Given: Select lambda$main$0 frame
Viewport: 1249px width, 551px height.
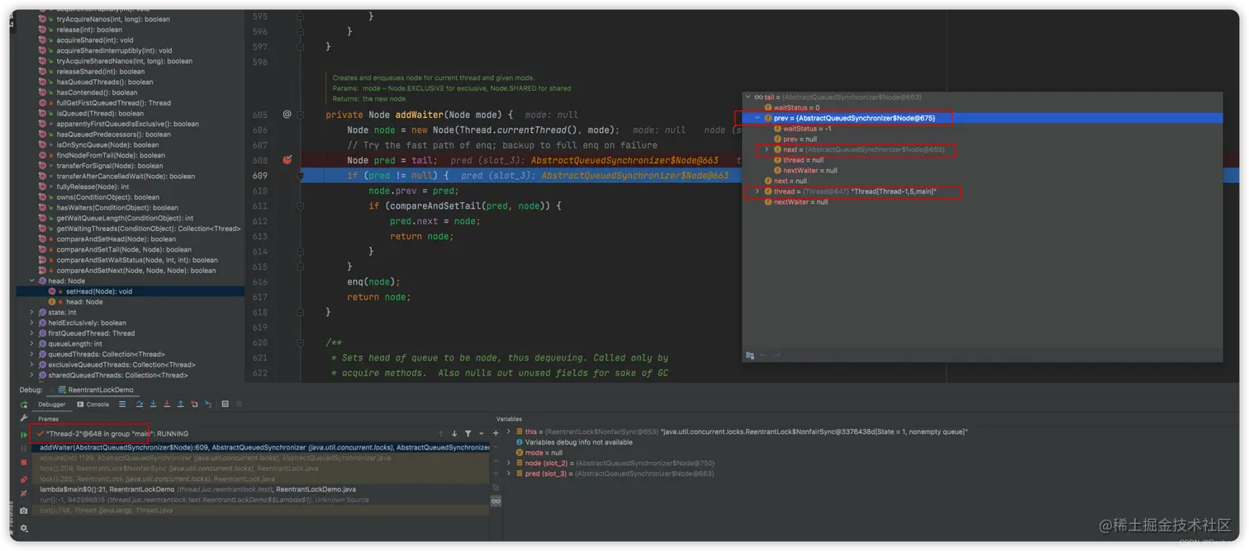Looking at the screenshot, I should coord(260,489).
